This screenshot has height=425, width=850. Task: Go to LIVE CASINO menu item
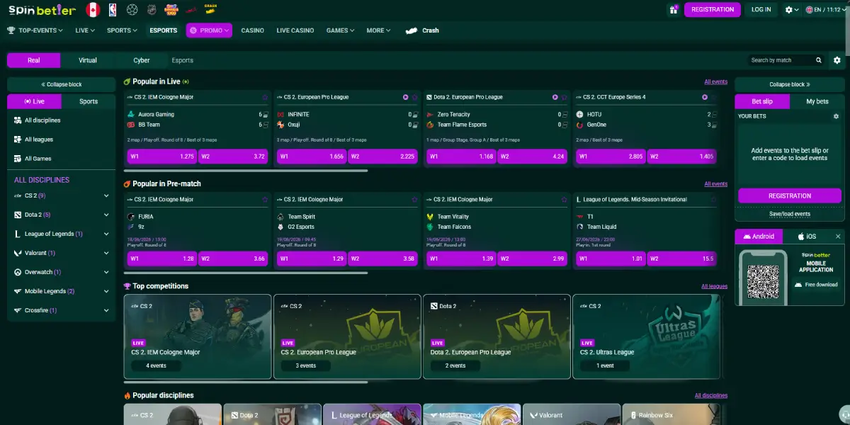click(295, 30)
